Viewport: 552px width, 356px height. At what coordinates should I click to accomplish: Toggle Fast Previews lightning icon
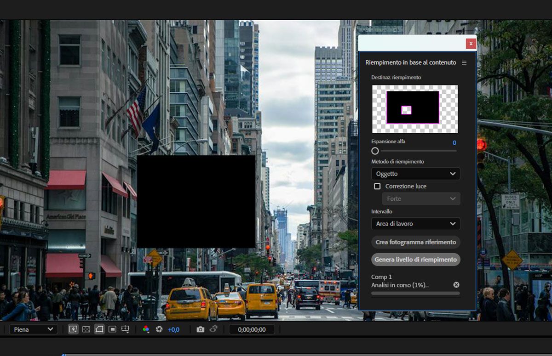point(73,329)
